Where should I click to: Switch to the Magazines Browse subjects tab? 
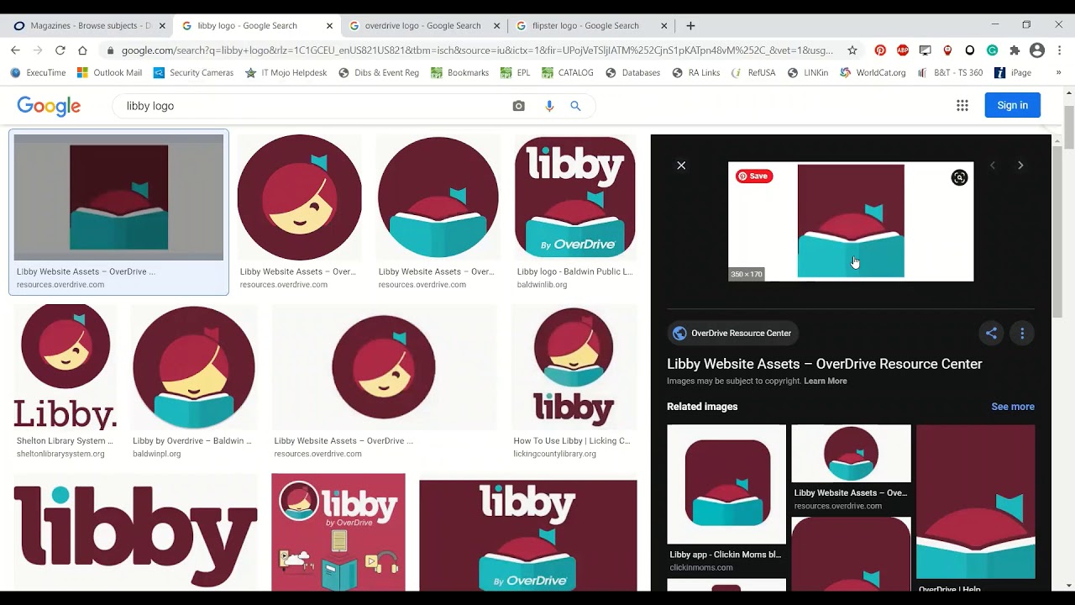[x=90, y=25]
